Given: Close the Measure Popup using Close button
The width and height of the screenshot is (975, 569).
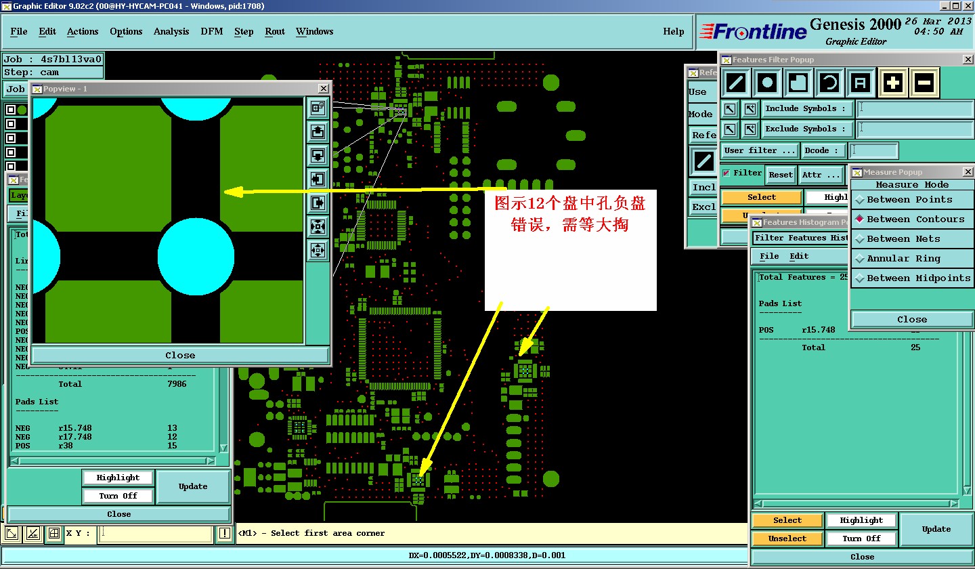Looking at the screenshot, I should (x=911, y=320).
